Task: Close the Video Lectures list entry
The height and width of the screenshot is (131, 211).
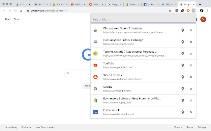Action: tap(191, 77)
